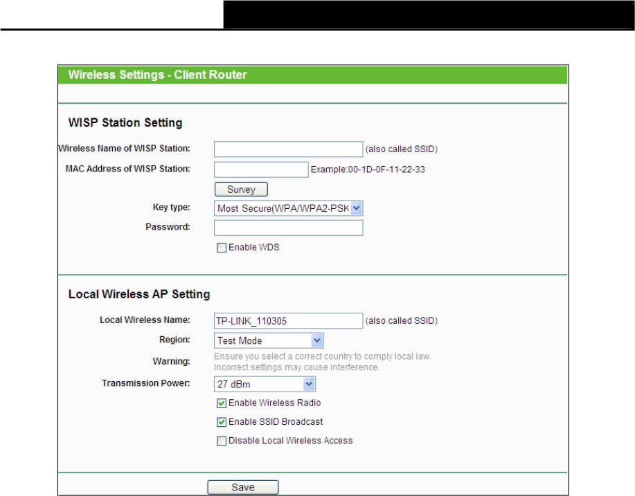
Task: Toggle Enable SSID Broadcast checkbox
Action: [x=222, y=422]
